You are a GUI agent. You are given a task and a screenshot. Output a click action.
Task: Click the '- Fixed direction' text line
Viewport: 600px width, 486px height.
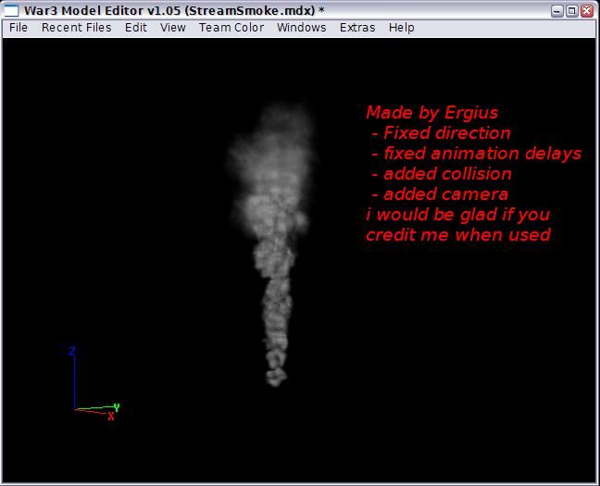[441, 133]
